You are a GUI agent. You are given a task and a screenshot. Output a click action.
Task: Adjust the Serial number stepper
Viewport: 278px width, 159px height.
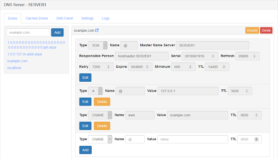pyautogui.click(x=213, y=56)
